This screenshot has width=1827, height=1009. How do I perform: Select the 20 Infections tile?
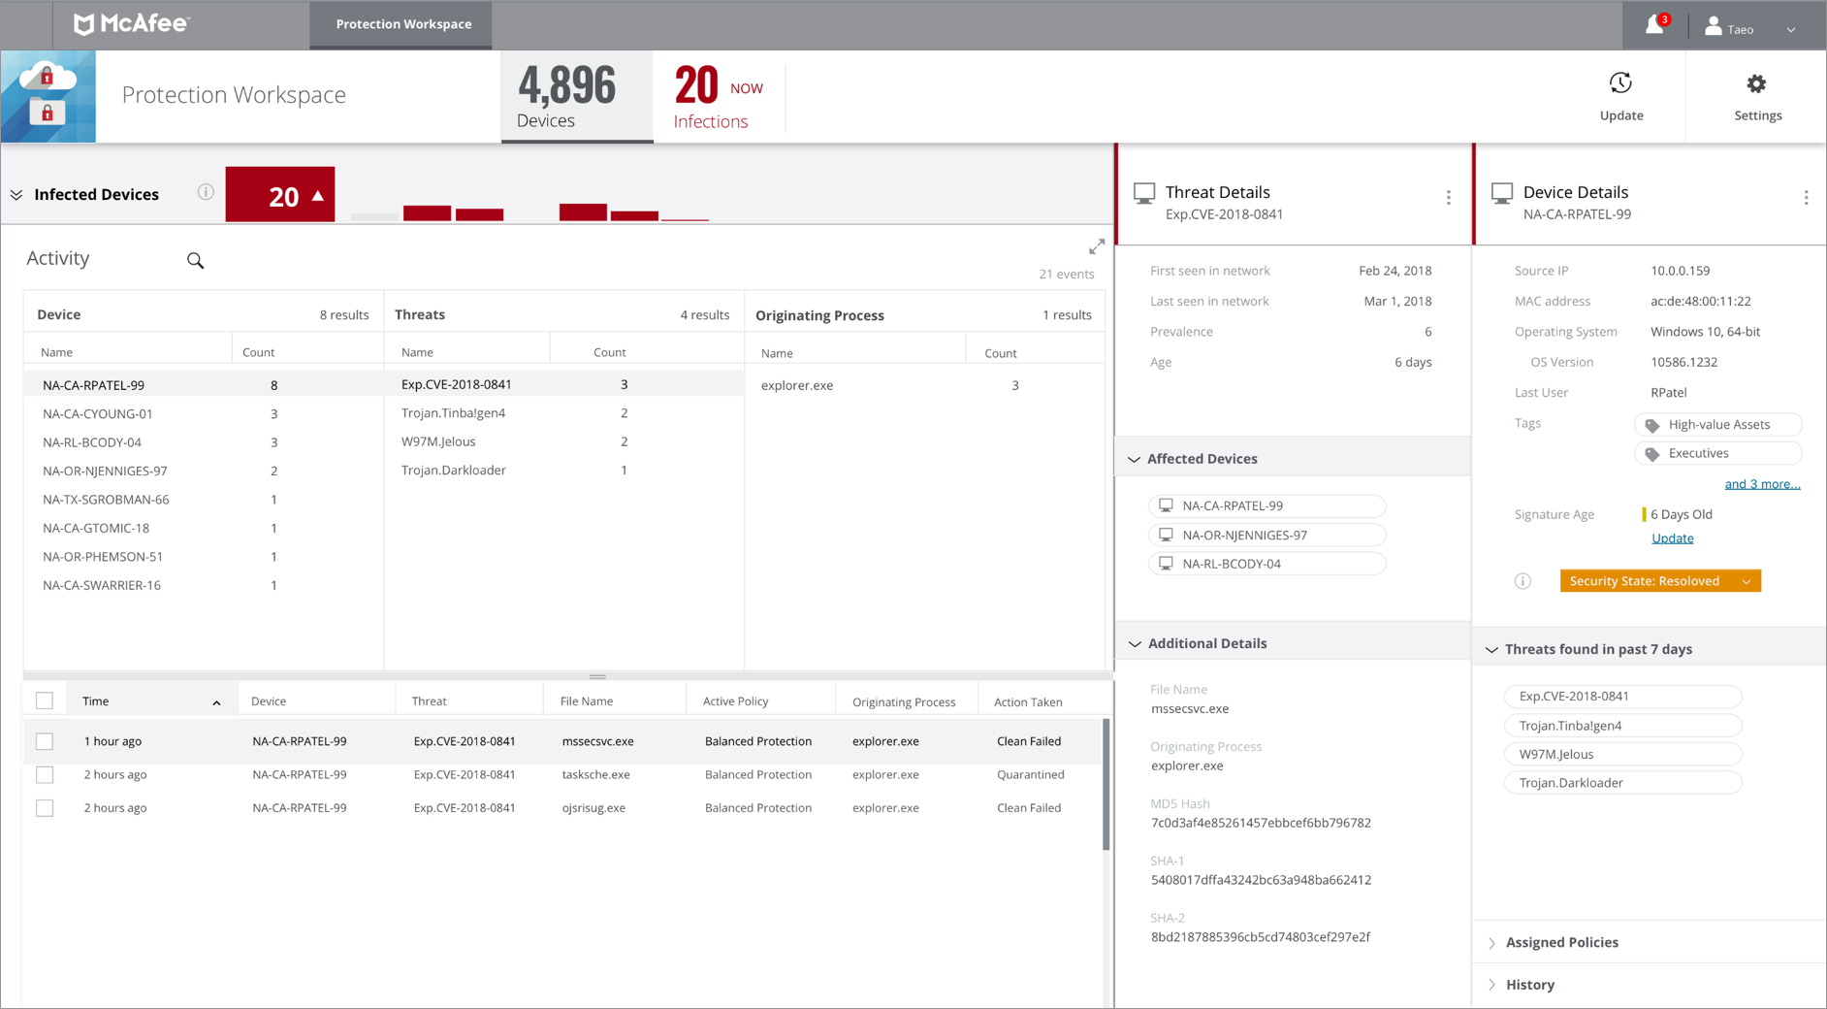(x=718, y=96)
